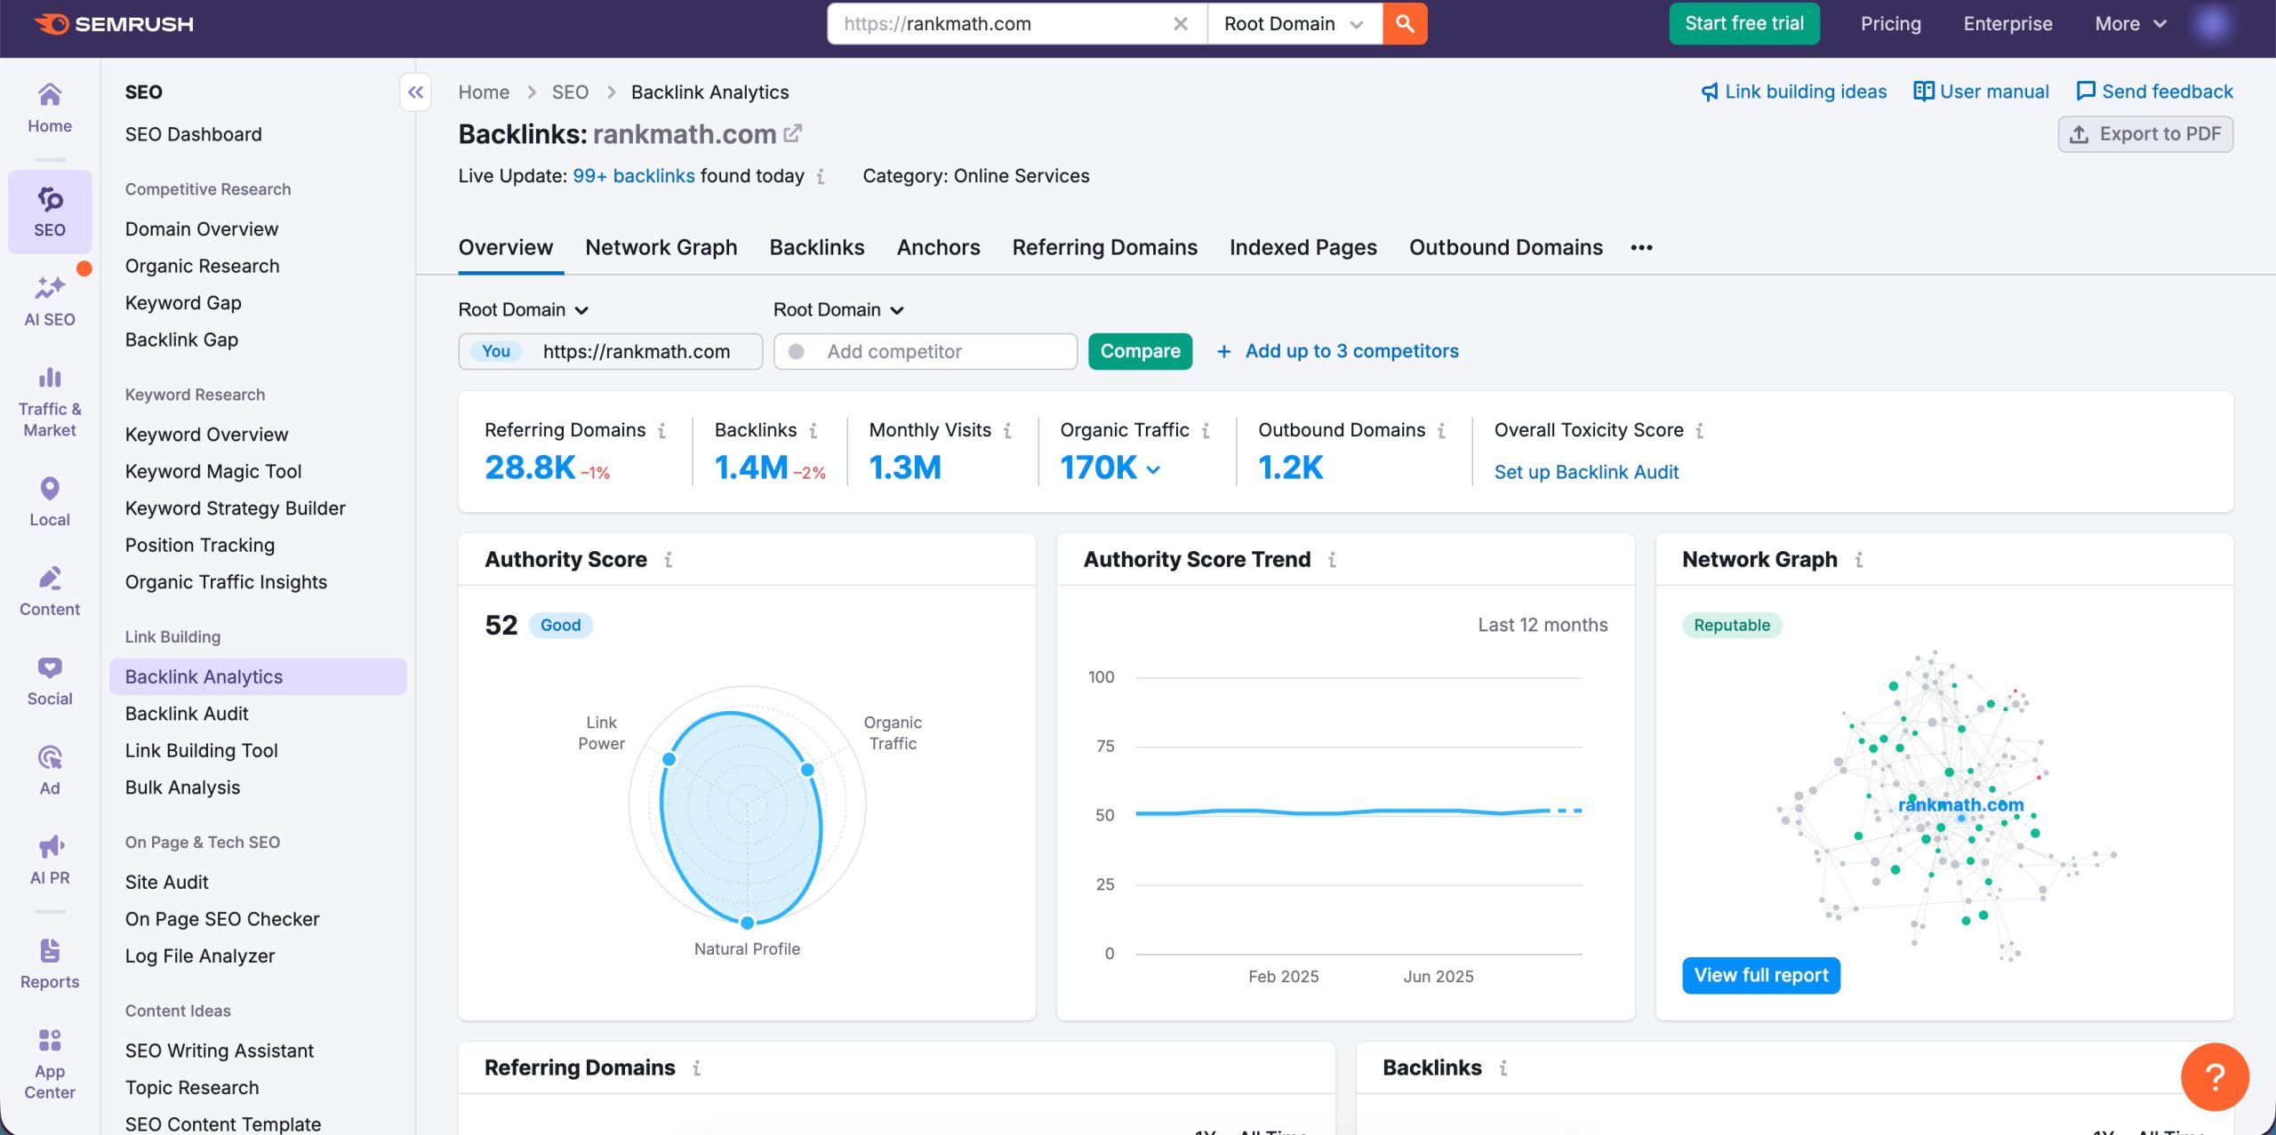Switch to the Referring Domains tab
This screenshot has width=2276, height=1135.
pyautogui.click(x=1103, y=247)
